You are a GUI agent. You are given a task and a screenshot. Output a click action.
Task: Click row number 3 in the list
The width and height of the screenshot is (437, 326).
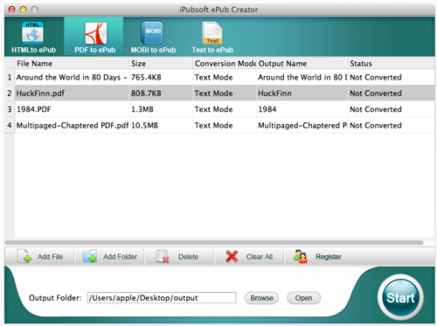click(10, 109)
